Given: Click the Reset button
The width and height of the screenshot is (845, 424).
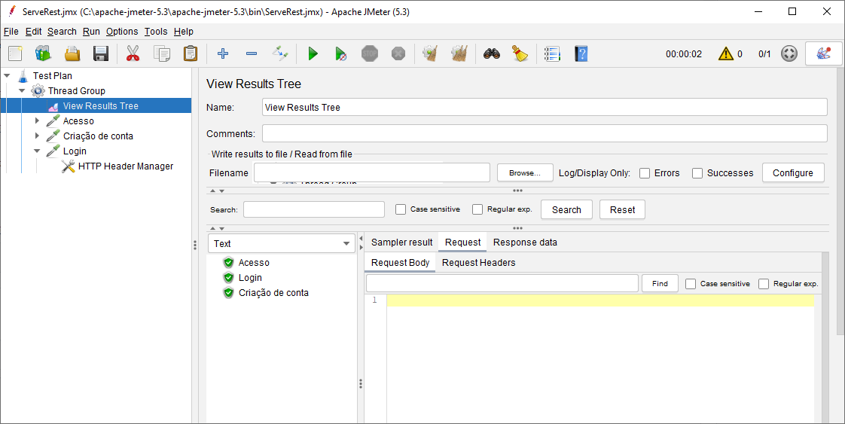Looking at the screenshot, I should point(622,209).
